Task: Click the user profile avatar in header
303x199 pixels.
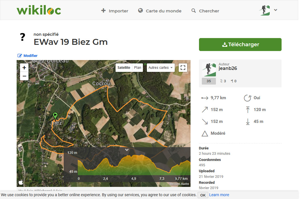Action: [265, 10]
